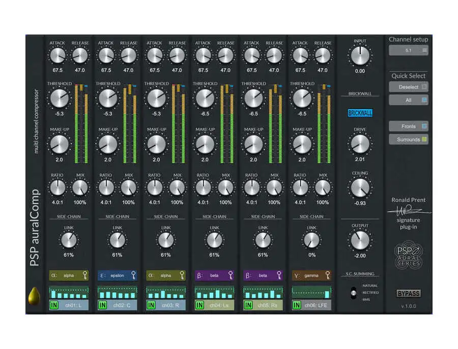Image resolution: width=458 pixels, height=349 pixels.
Task: Click the OUTPUT knob
Action: [360, 239]
